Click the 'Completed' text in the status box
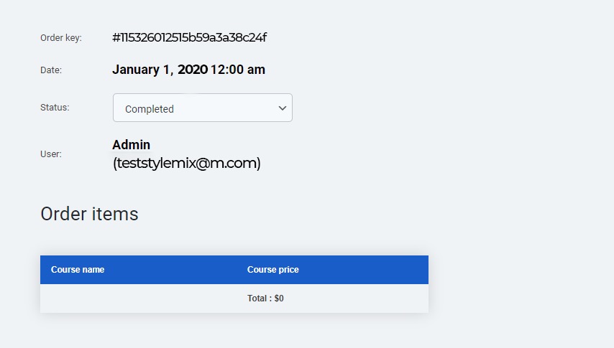 coord(150,109)
